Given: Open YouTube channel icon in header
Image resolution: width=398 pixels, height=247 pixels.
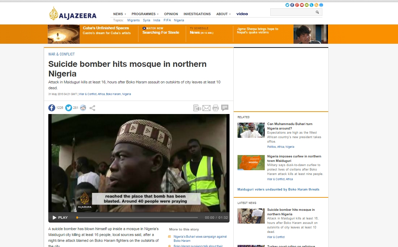Looking at the screenshot, I should 302,5.
